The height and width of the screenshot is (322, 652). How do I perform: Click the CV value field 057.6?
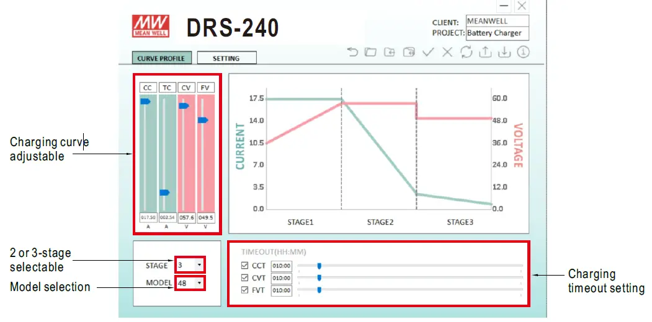(187, 217)
